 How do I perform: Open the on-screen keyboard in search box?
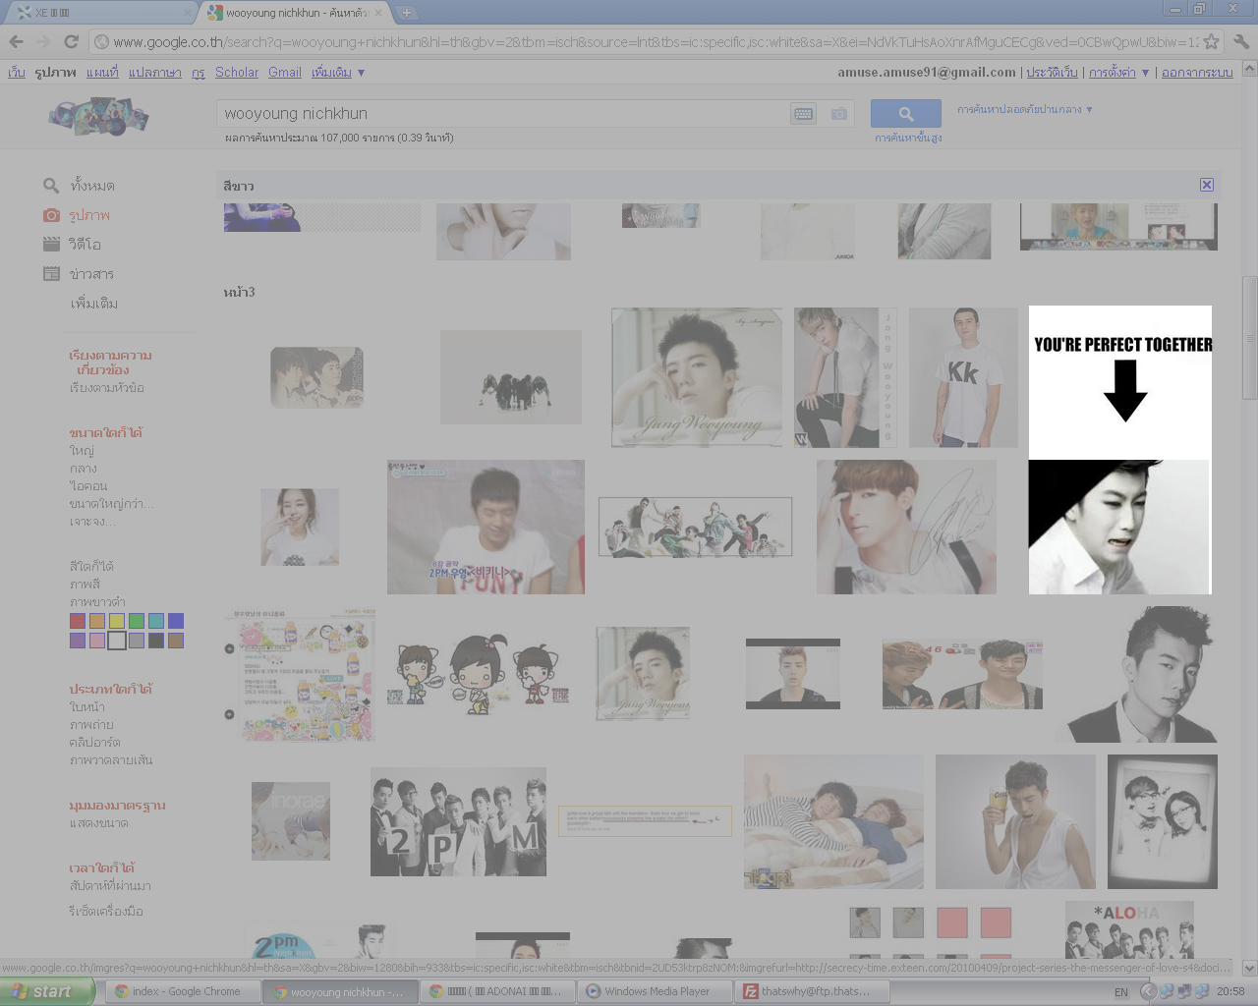pos(803,114)
